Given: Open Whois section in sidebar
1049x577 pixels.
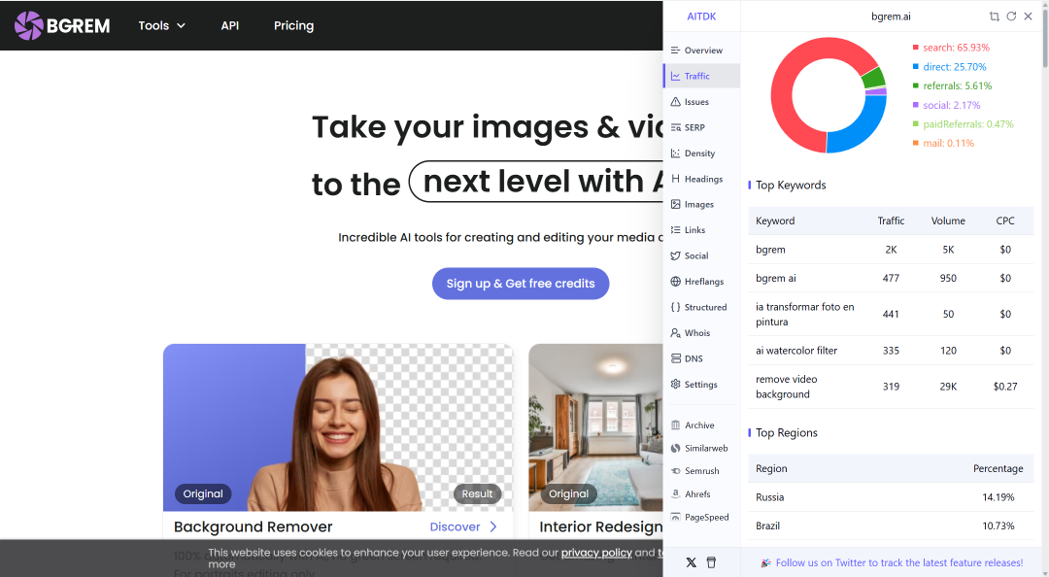Looking at the screenshot, I should [701, 332].
